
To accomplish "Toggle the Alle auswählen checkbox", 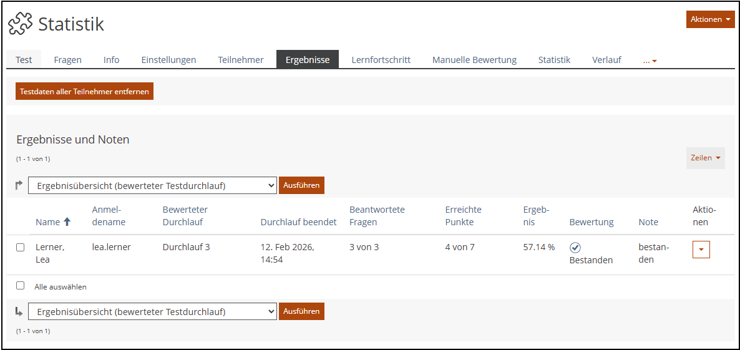I will 21,286.
